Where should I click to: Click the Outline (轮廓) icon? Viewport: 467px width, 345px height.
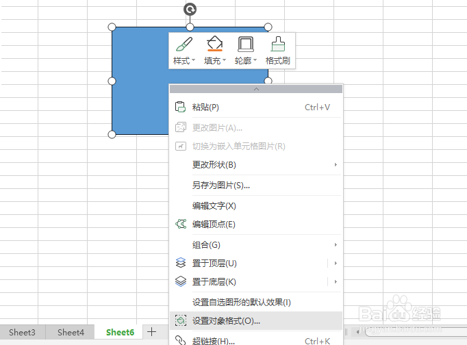[246, 44]
